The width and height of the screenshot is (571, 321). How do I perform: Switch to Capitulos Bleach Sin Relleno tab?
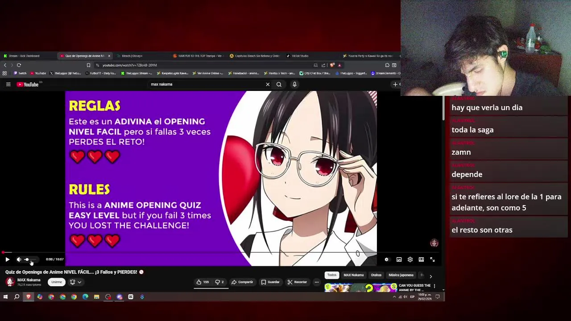(x=255, y=56)
